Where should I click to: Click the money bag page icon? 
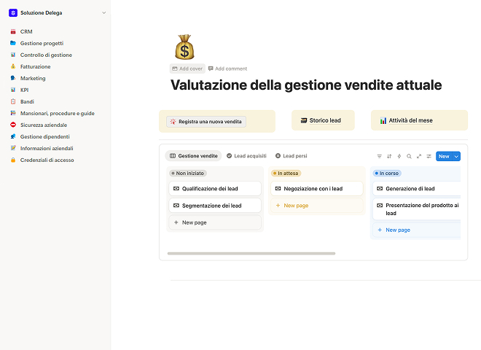point(184,47)
